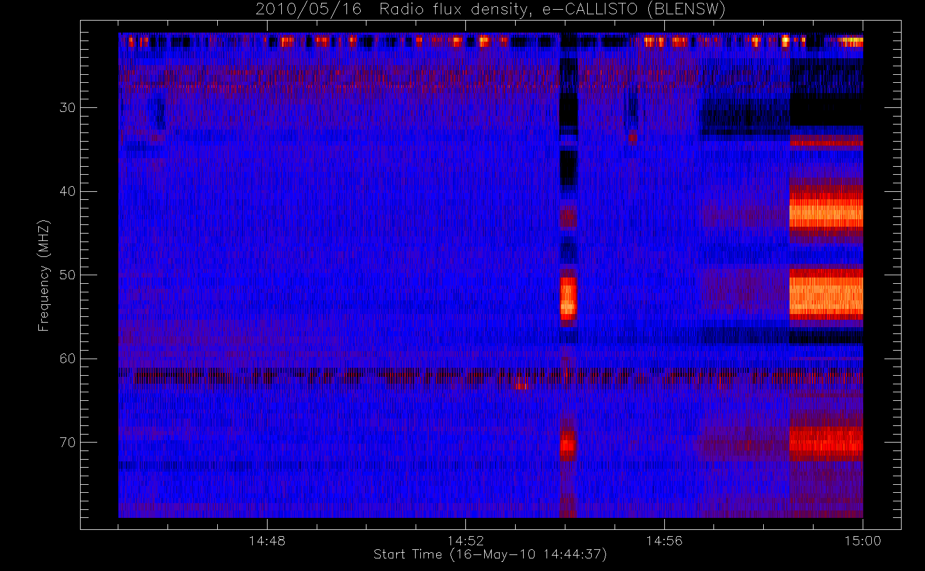Click the 14:56 time tick label
Screen dimensions: 925x571
(x=664, y=541)
